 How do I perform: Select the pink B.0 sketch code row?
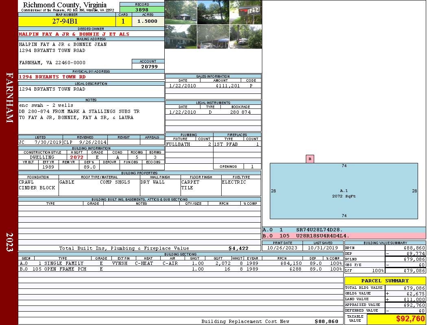344,236
